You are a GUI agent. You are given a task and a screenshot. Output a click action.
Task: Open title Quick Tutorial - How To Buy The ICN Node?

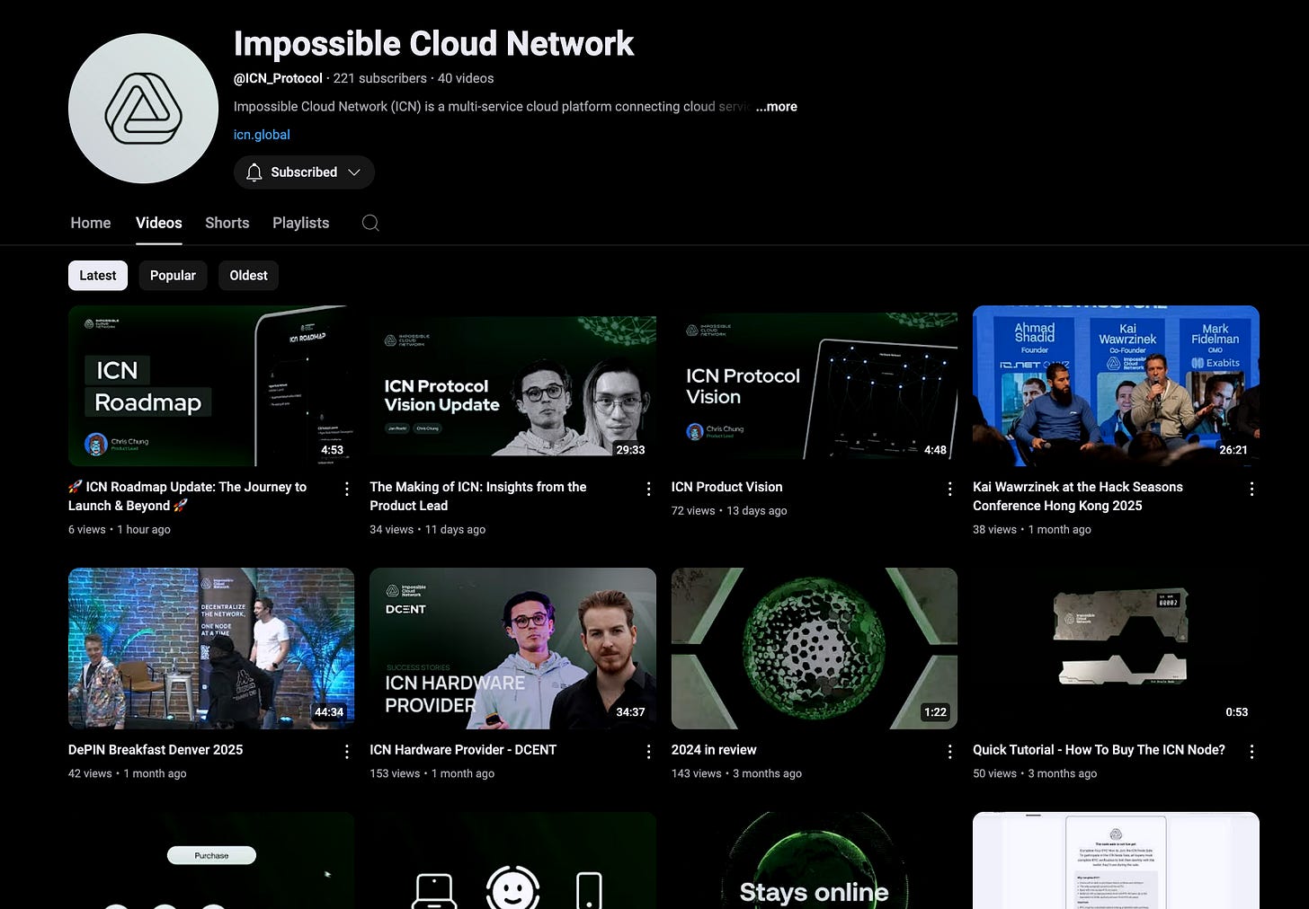tap(1099, 750)
